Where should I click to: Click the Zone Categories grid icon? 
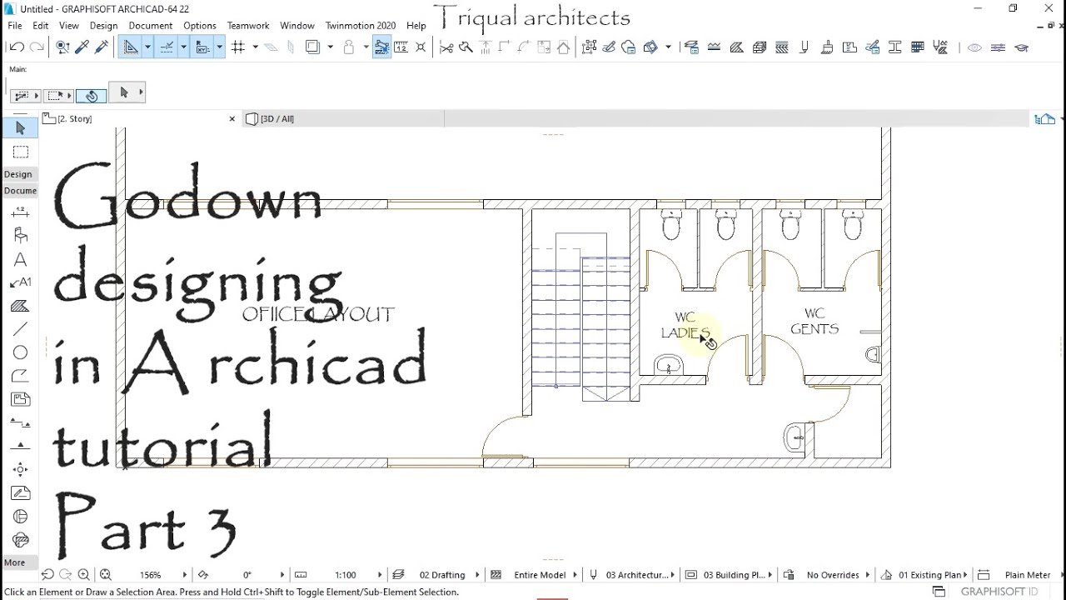917,47
